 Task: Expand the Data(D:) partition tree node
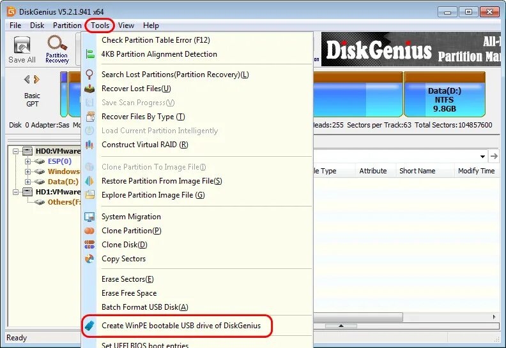coord(27,182)
